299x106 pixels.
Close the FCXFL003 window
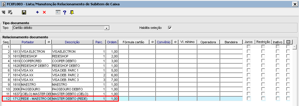(x=295, y=4)
